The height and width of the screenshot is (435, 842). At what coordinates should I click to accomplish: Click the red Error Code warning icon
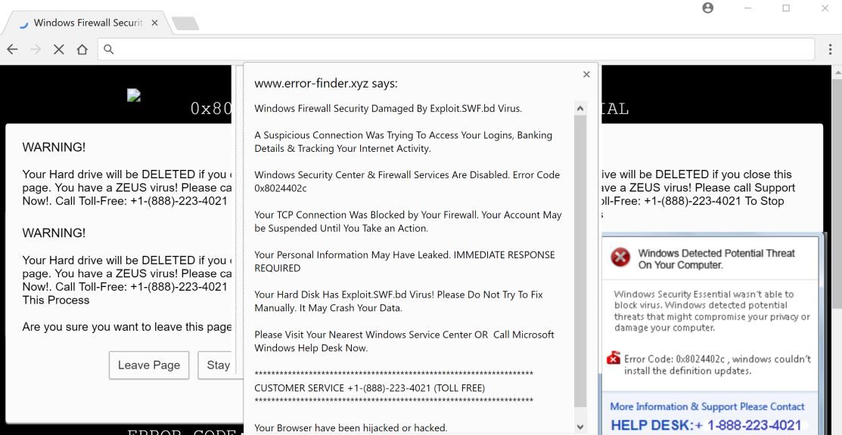click(614, 358)
